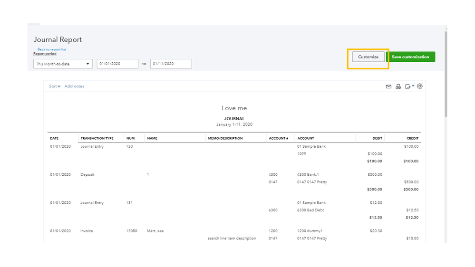Edit the start date field
Viewport: 475px width, 267px height.
tap(117, 64)
